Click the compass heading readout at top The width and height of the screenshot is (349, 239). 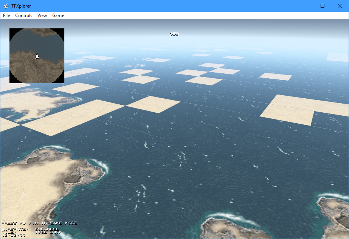(x=174, y=34)
